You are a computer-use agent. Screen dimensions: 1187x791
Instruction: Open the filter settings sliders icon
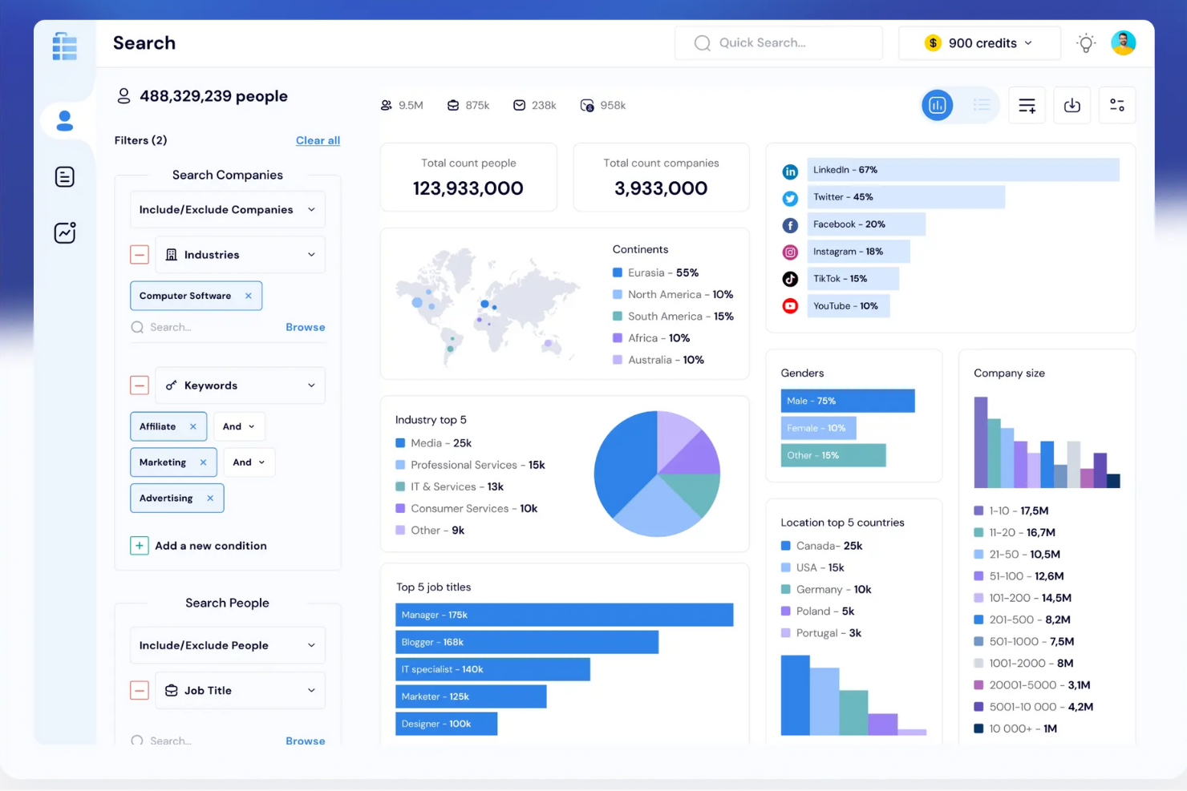coord(1117,105)
